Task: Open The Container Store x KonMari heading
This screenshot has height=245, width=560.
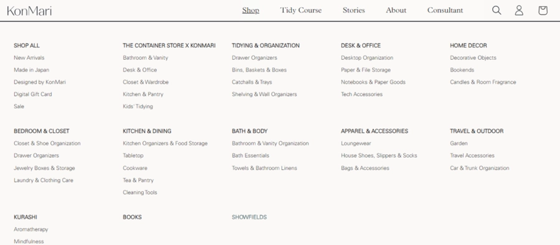Action: [x=169, y=46]
